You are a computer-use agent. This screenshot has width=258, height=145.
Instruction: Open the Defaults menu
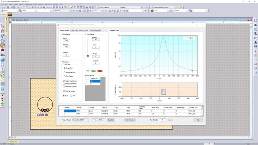(41, 4)
